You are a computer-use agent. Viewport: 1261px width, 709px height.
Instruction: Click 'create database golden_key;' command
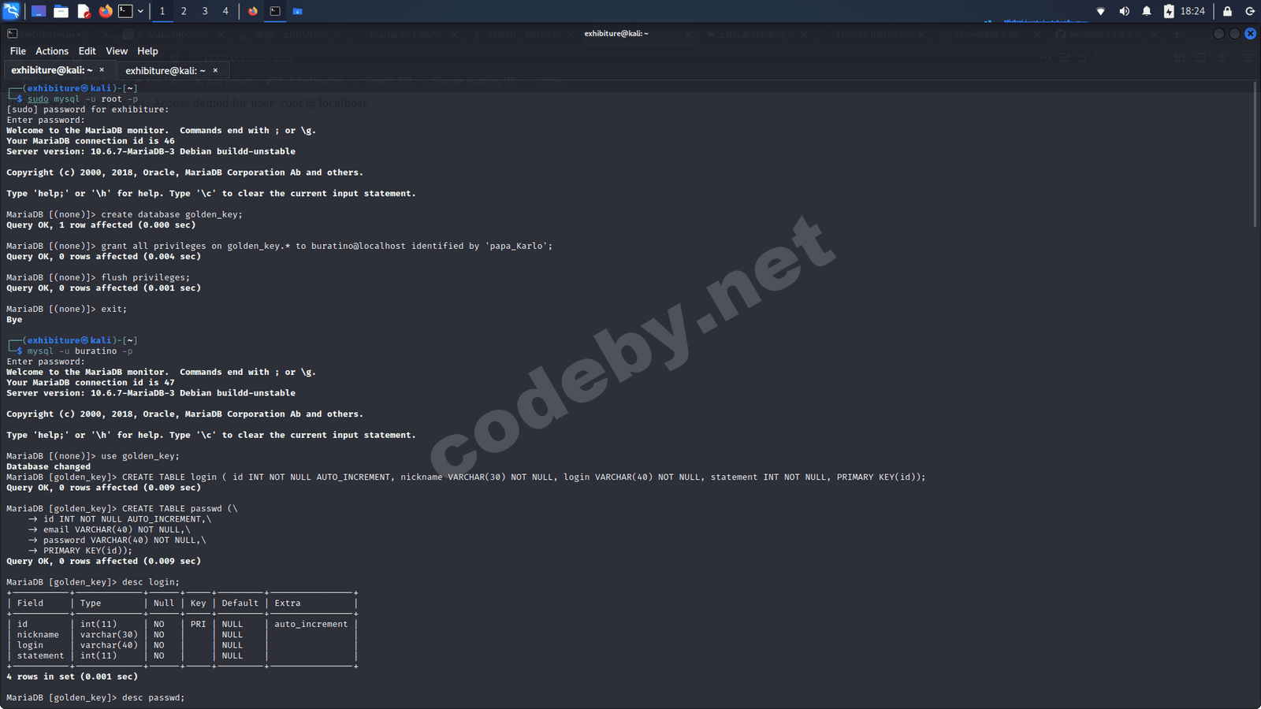pyautogui.click(x=172, y=214)
